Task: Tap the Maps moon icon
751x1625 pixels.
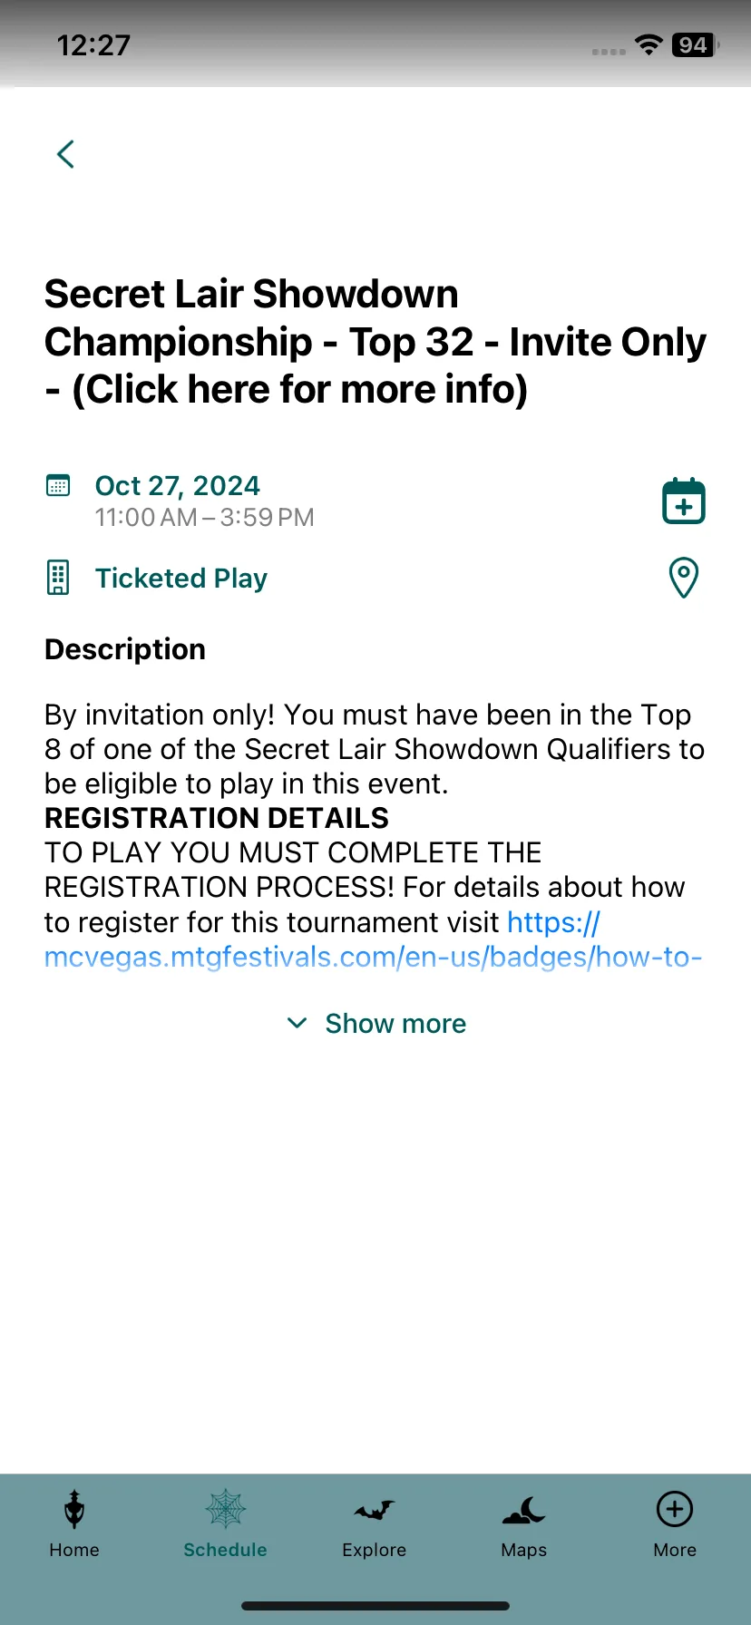Action: click(524, 1510)
